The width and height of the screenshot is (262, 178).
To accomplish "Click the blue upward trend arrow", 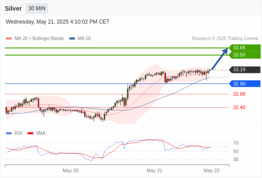I will (x=219, y=59).
